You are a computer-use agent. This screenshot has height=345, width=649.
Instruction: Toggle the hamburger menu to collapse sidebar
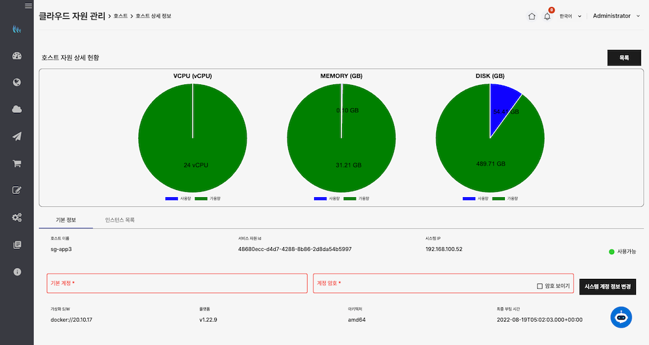(x=28, y=6)
